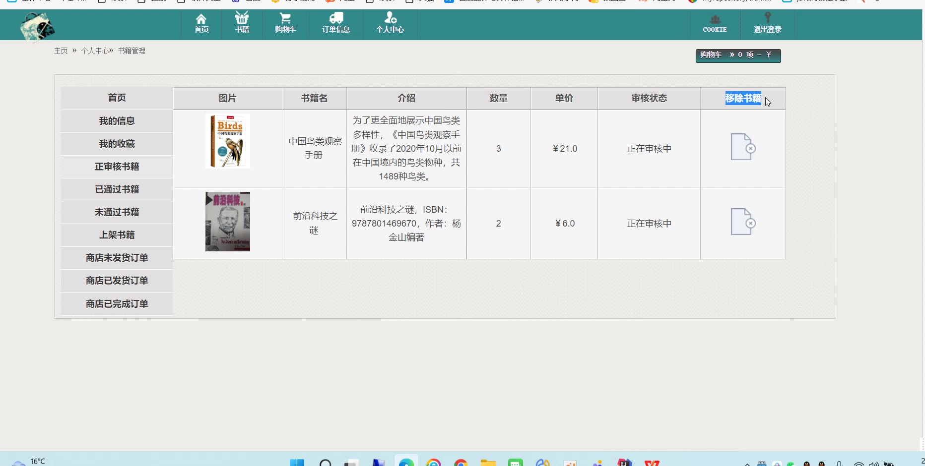Open the cart summary button showing 0 items
This screenshot has width=925, height=466.
coord(737,56)
